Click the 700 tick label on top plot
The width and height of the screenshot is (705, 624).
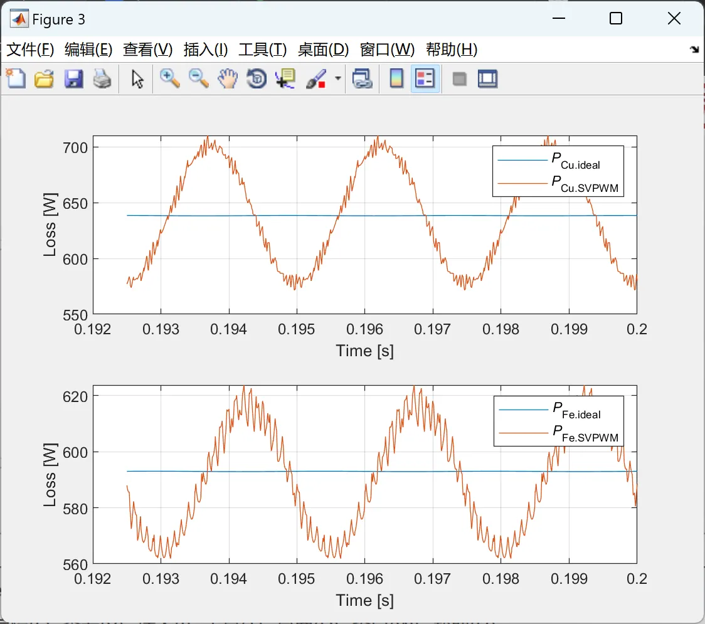pyautogui.click(x=75, y=147)
